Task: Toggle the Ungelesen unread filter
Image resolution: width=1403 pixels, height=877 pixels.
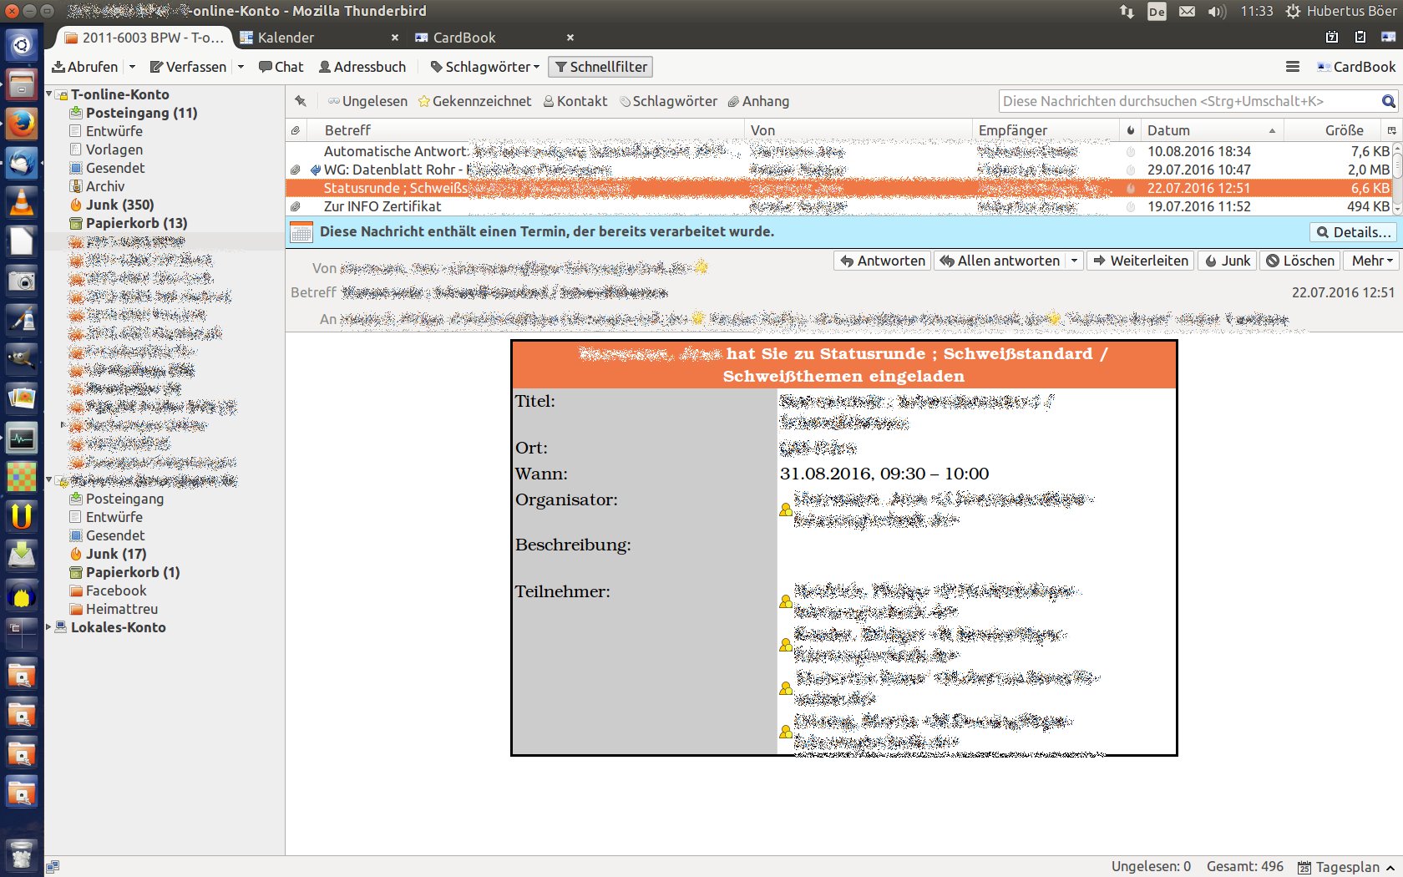Action: 367,101
